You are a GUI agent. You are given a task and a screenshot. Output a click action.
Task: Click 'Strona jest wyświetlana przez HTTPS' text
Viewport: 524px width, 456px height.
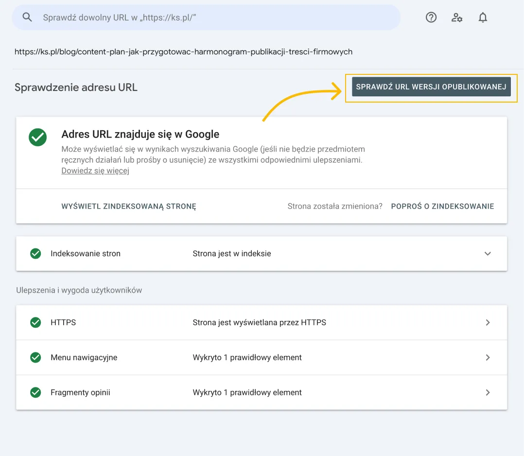coord(260,322)
